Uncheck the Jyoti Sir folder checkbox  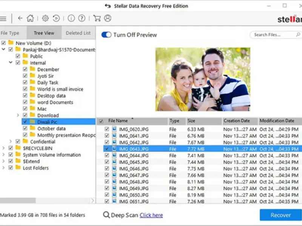point(25,76)
